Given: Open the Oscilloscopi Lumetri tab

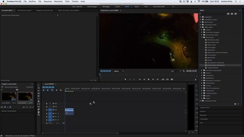Looking at the screenshot, I should (x=24, y=10).
